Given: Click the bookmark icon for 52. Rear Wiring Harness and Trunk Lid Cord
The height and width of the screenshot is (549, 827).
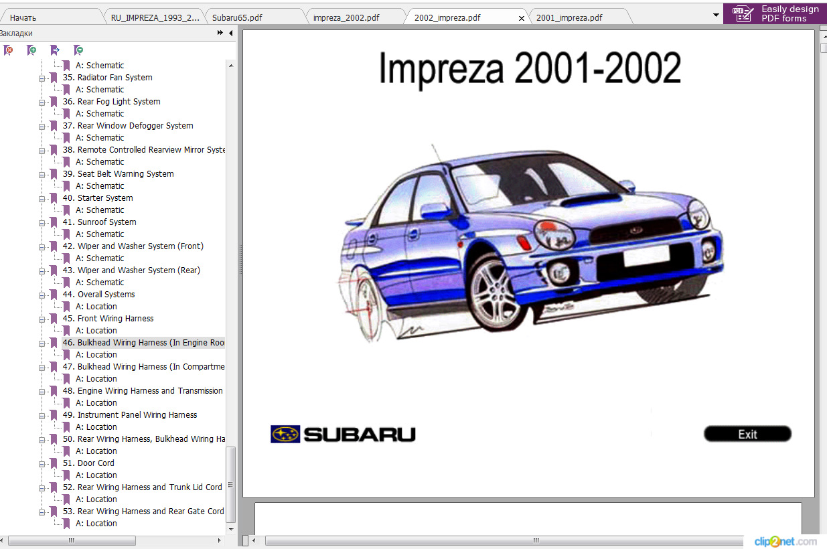Looking at the screenshot, I should (x=54, y=487).
